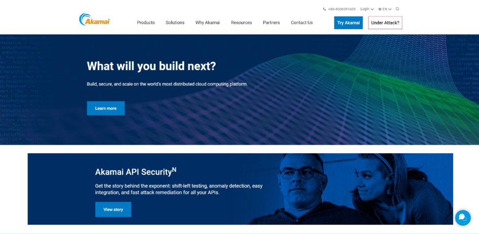Click the Try Akamai button
479x234 pixels.
(348, 23)
